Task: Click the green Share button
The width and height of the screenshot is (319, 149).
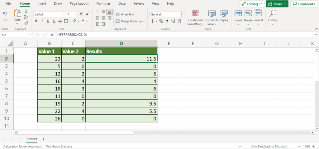Action: 277,4
